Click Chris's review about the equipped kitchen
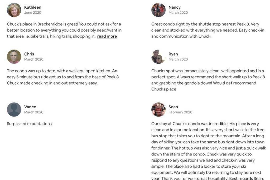270x180 pixels. point(63,77)
